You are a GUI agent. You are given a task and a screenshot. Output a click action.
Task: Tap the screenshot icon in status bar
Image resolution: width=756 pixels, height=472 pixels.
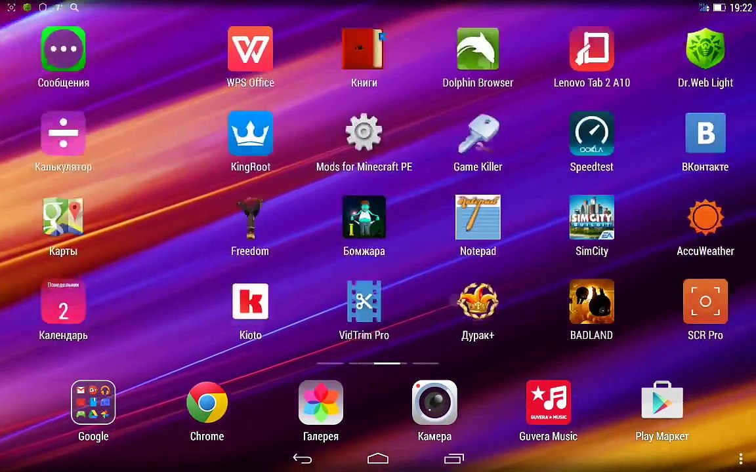point(12,7)
